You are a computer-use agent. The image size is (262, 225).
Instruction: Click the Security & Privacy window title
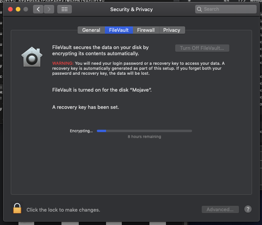[131, 10]
